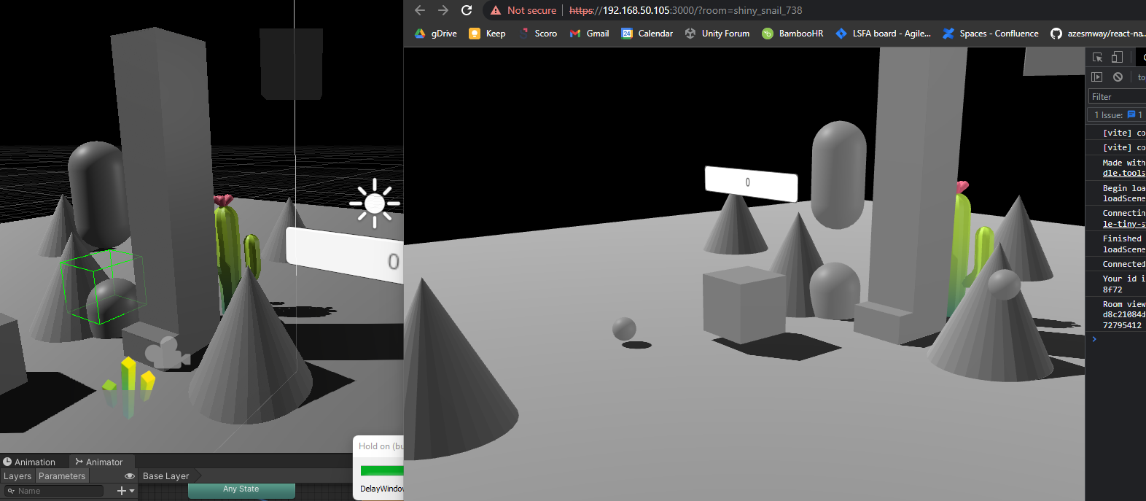Click the sun directional light gizmo

pos(375,203)
